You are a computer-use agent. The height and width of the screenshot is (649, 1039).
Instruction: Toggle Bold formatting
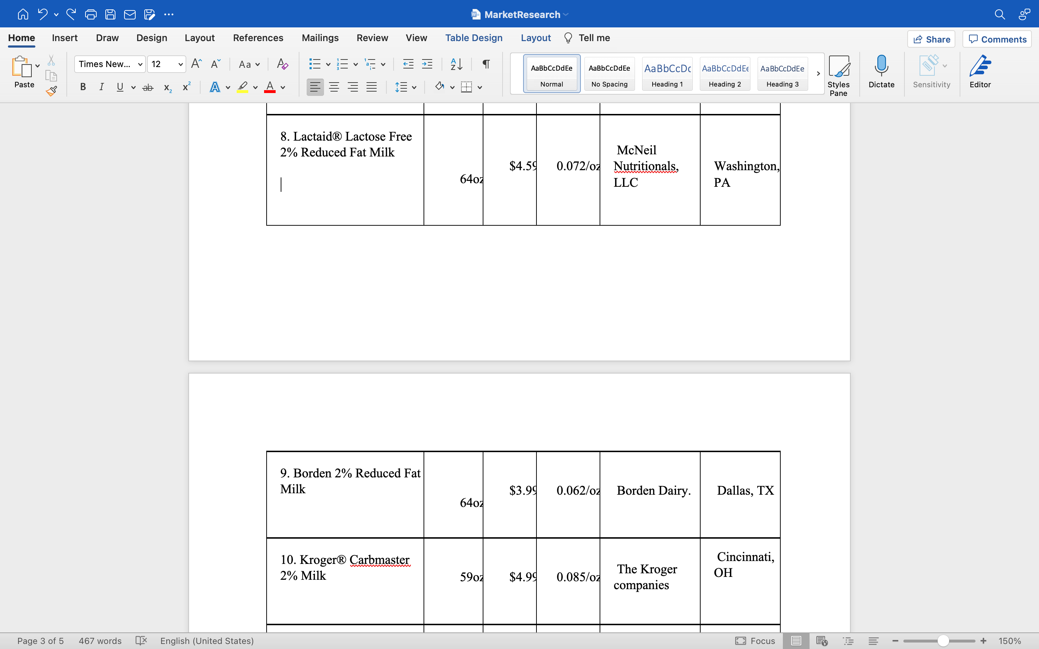pos(83,87)
